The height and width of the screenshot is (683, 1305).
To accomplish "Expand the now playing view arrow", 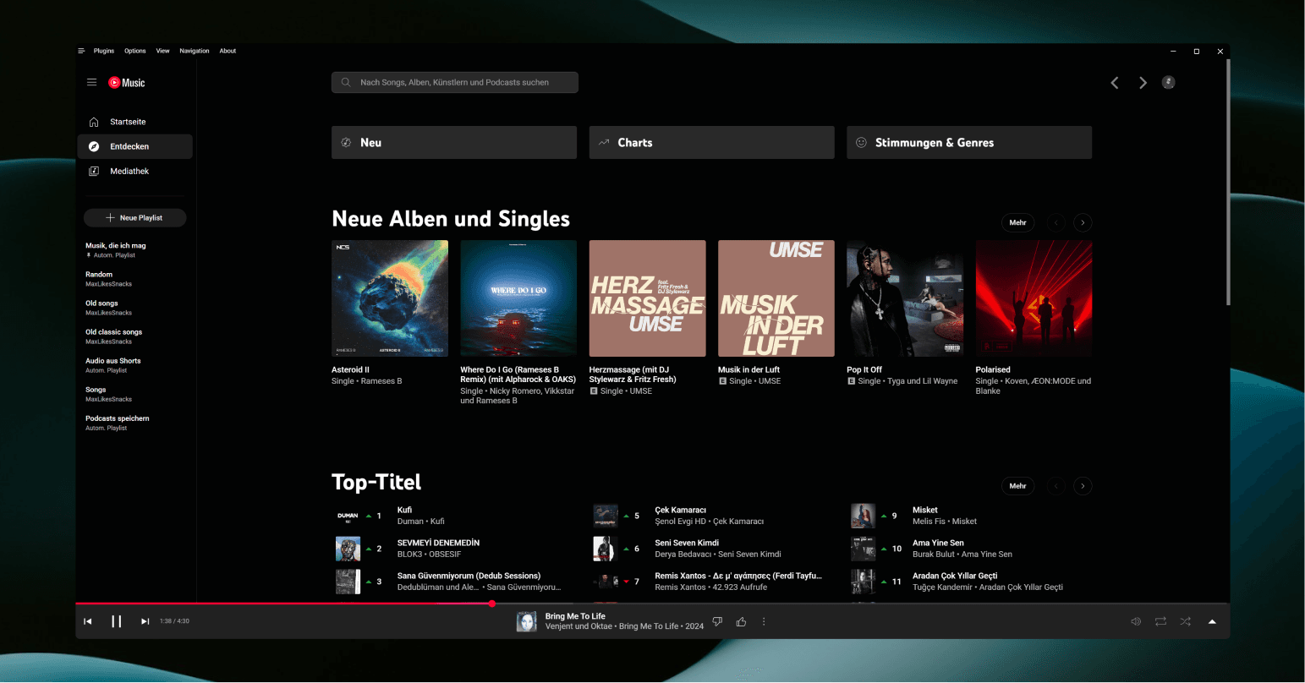I will tap(1212, 621).
